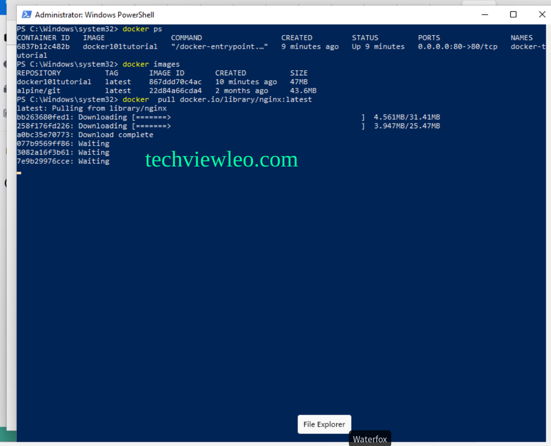Viewport: 551px width, 446px height.
Task: Minimize the PowerShell window
Action: [x=485, y=15]
